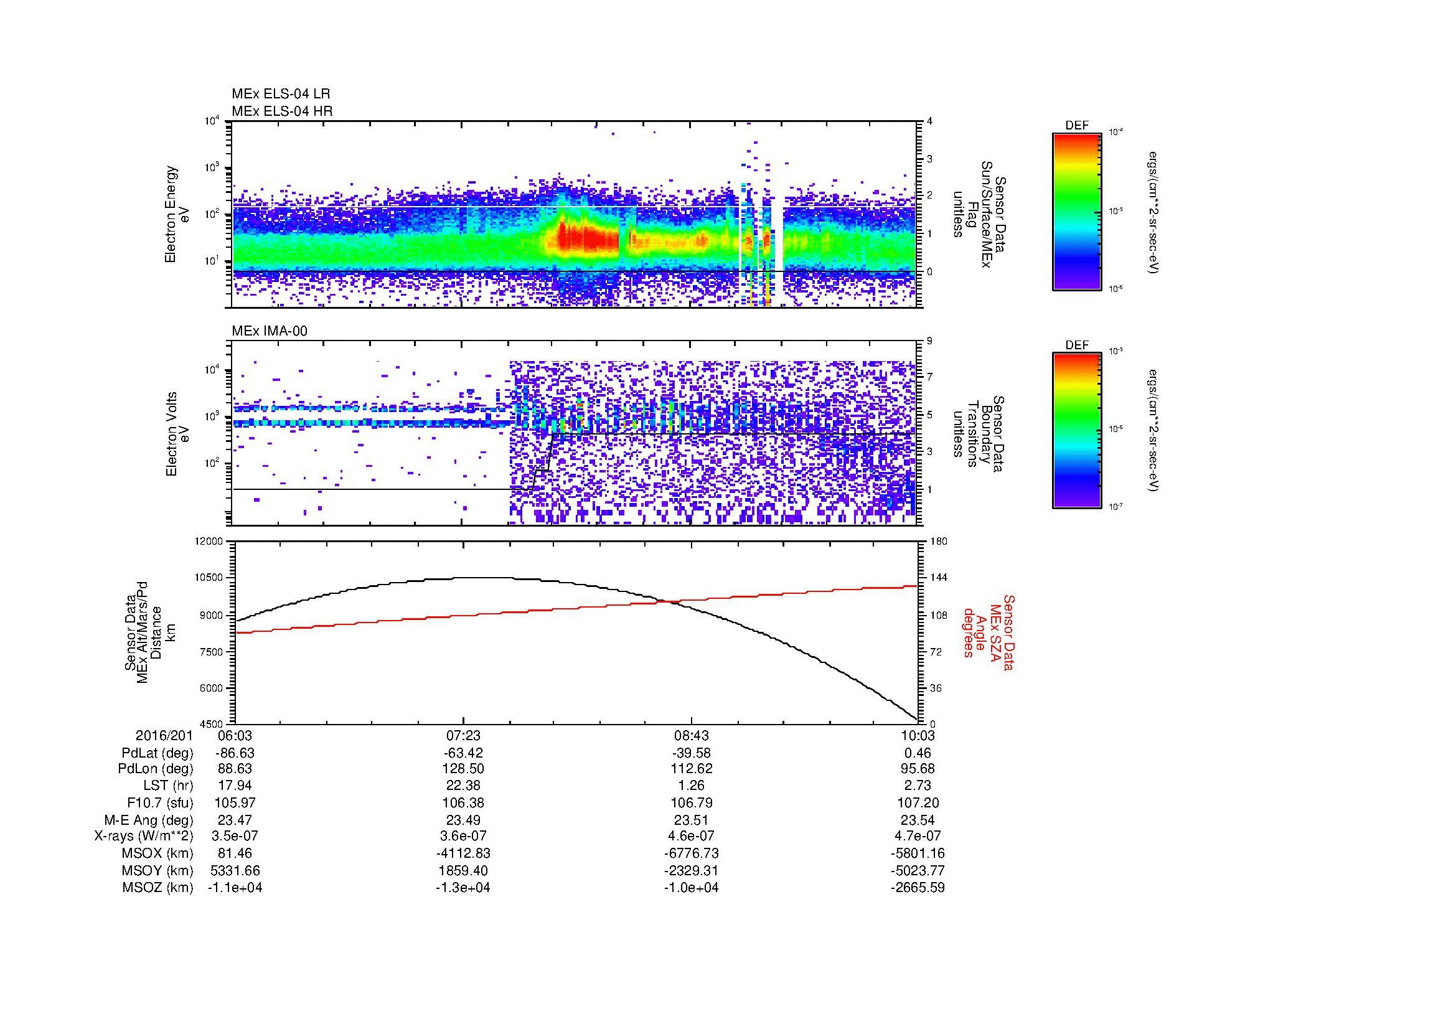Click the 'MEx ELS-04 HR' plot title
The image size is (1456, 1029).
[x=282, y=111]
